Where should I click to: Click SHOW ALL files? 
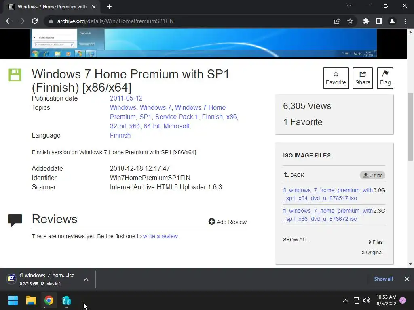(x=296, y=240)
